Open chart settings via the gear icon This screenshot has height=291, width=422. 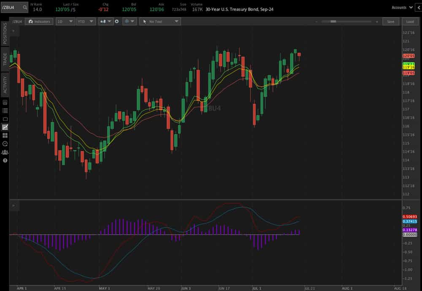pyautogui.click(x=117, y=21)
